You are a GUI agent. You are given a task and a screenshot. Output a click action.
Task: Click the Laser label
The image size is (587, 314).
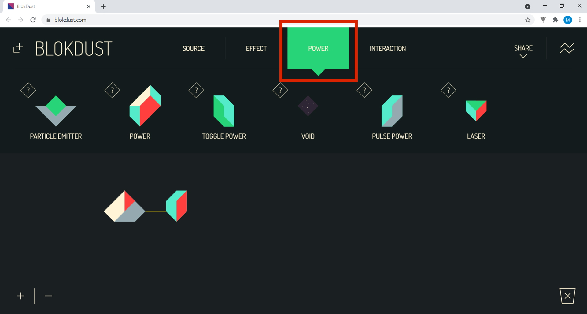[476, 136]
